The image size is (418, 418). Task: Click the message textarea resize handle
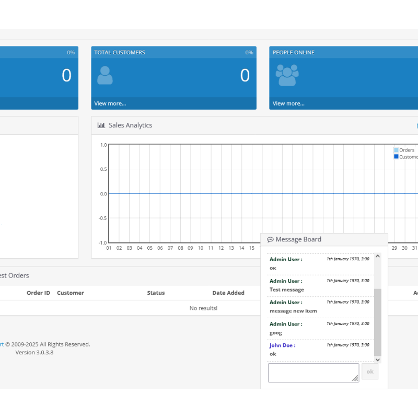point(355,378)
